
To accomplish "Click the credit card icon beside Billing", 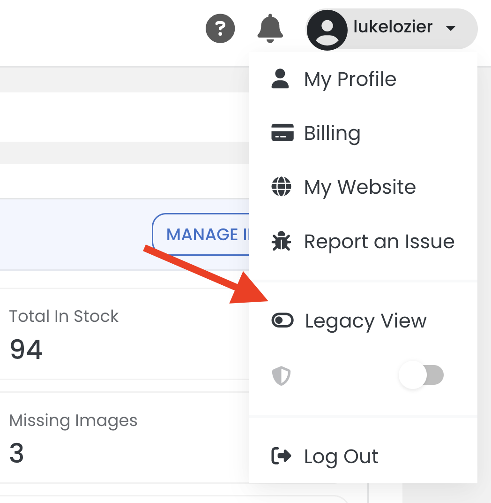I will pos(282,132).
